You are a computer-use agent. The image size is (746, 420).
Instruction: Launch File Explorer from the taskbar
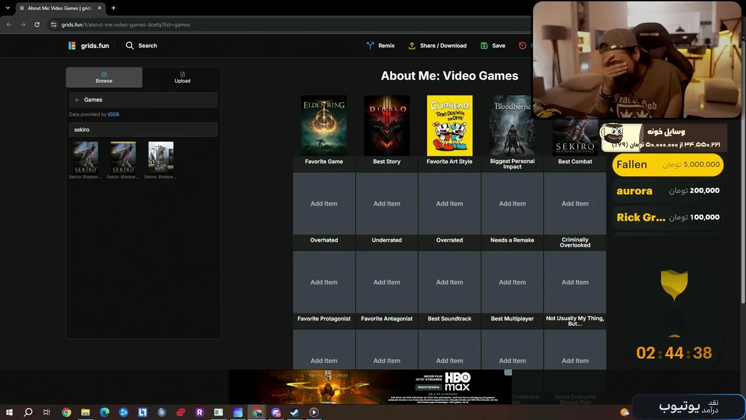pyautogui.click(x=85, y=412)
